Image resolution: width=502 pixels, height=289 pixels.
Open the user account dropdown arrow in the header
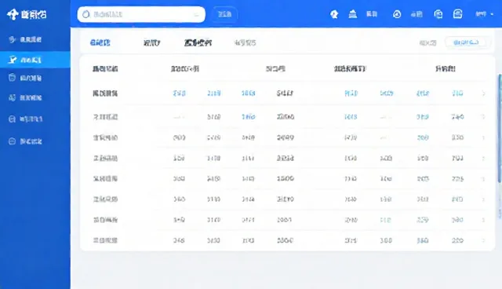tap(492, 14)
